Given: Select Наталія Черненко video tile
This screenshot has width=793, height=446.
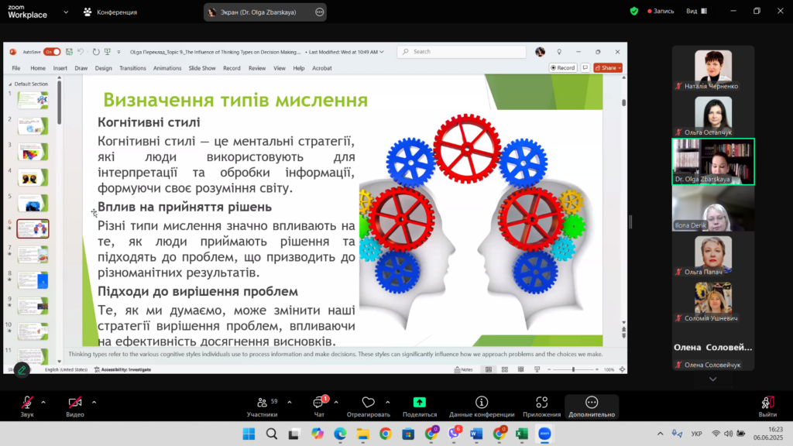Looking at the screenshot, I should (713, 70).
